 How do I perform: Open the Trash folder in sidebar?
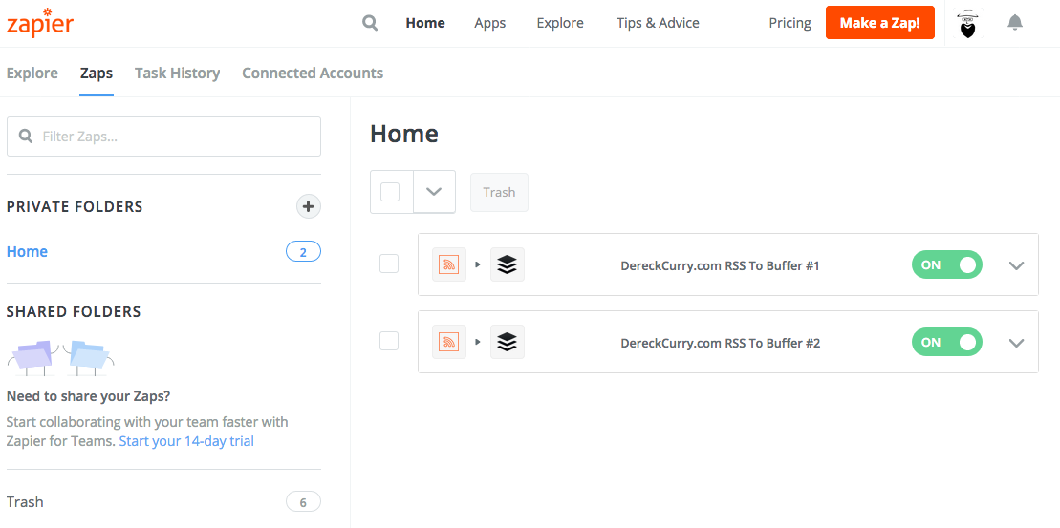click(25, 501)
